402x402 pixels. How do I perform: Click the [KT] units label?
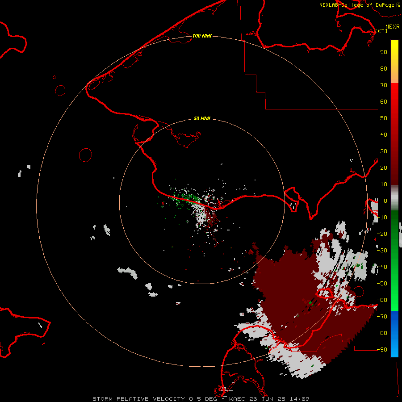pos(381,31)
